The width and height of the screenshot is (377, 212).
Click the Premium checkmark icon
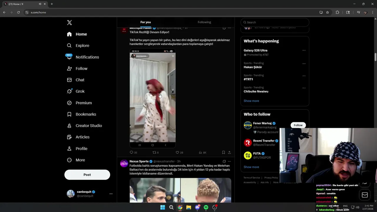point(69,103)
